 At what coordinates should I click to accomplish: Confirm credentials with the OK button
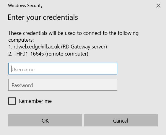pos(45,121)
